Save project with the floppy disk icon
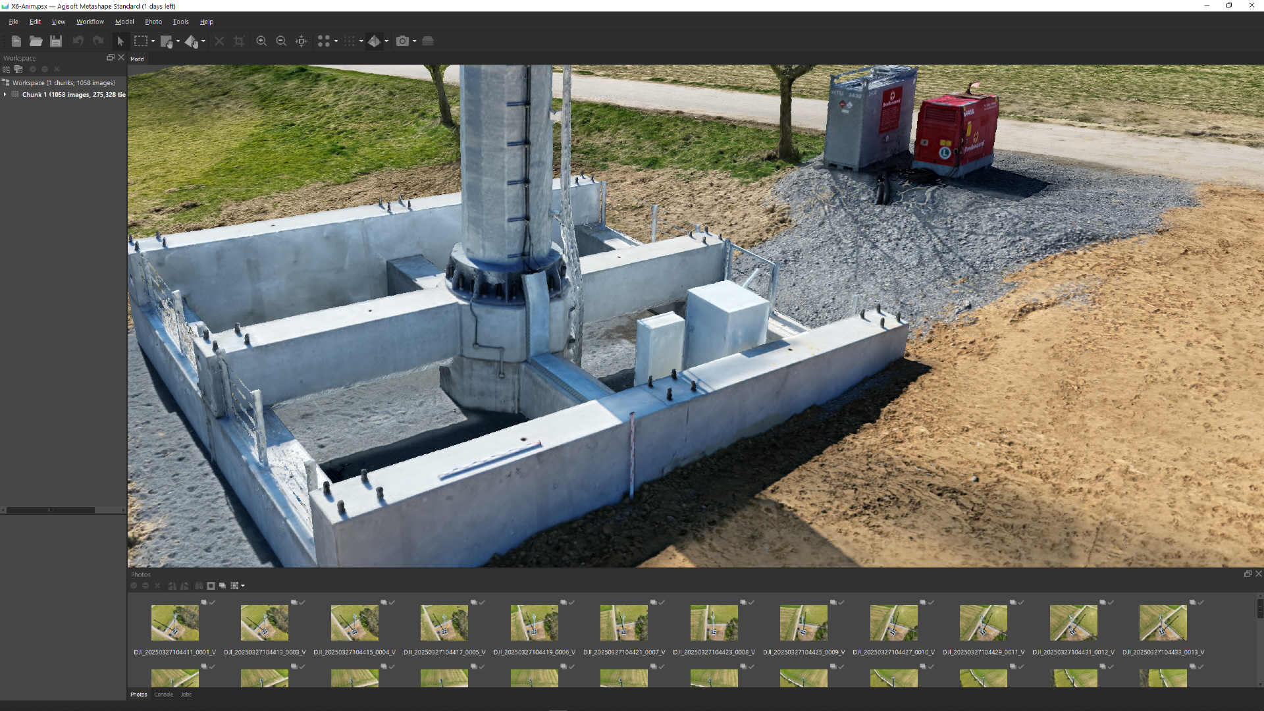The width and height of the screenshot is (1264, 711). pyautogui.click(x=56, y=41)
